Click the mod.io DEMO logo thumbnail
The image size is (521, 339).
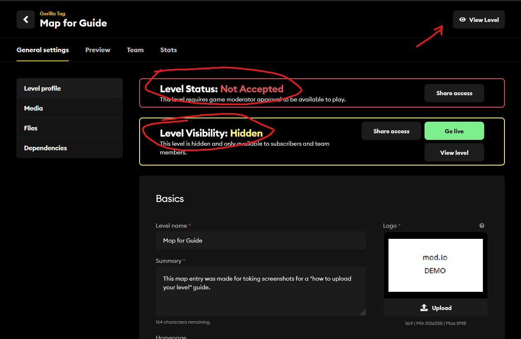(x=435, y=265)
